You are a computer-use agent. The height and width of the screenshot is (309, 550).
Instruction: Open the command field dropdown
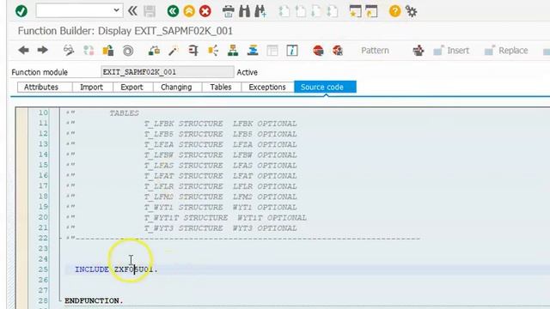116,10
